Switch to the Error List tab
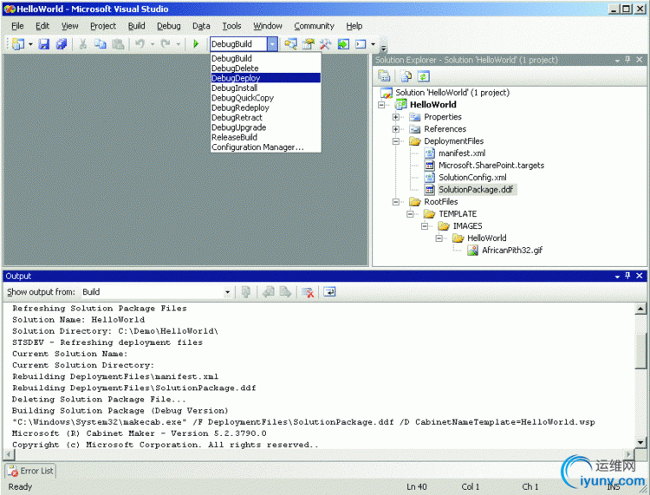The height and width of the screenshot is (495, 650). pyautogui.click(x=30, y=471)
